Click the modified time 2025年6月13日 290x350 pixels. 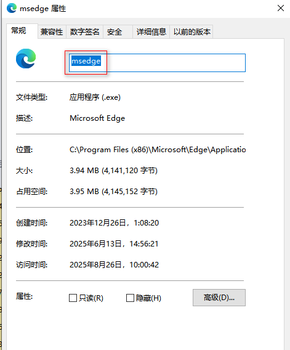(114, 244)
